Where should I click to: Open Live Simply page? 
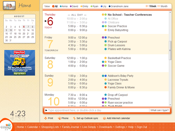tap(89, 127)
